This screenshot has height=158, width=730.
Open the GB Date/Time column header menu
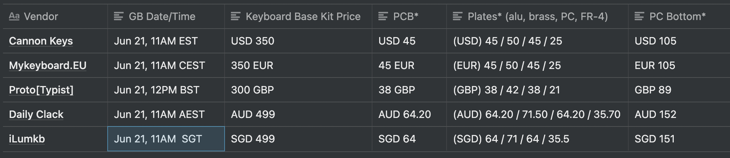tap(162, 16)
